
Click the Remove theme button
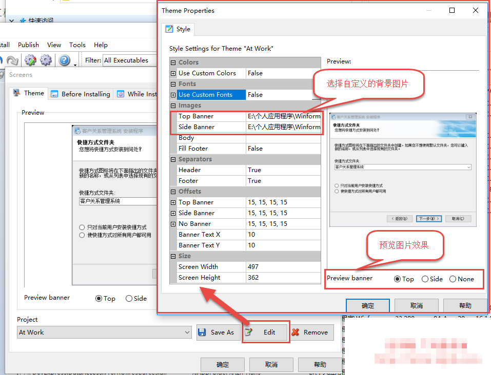click(311, 332)
